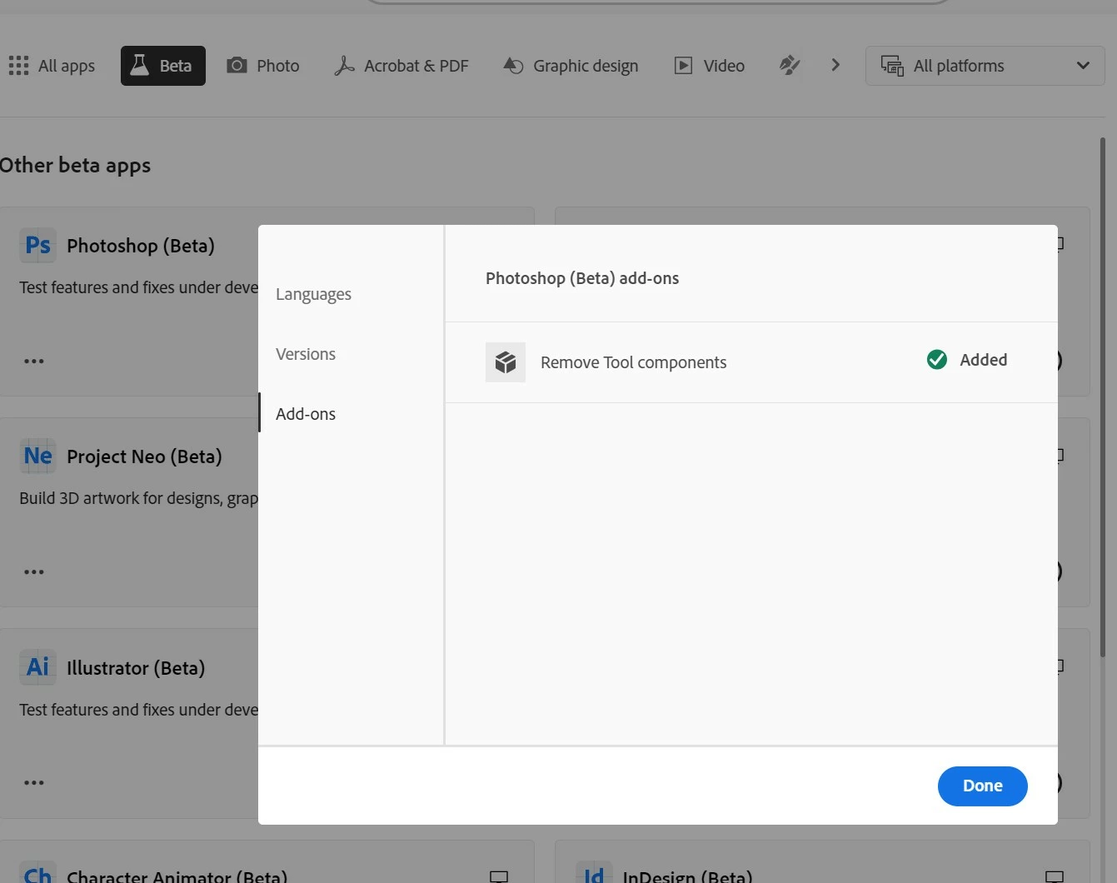Viewport: 1117px width, 883px height.
Task: Show more categories with the right chevron
Action: tap(835, 65)
